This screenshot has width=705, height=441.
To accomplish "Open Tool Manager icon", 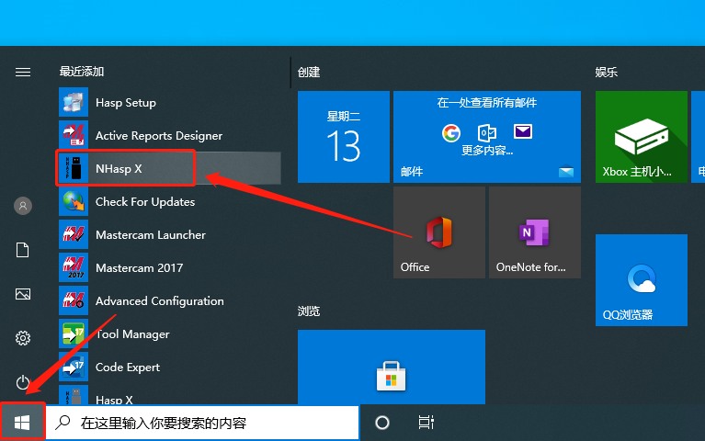I will click(74, 334).
